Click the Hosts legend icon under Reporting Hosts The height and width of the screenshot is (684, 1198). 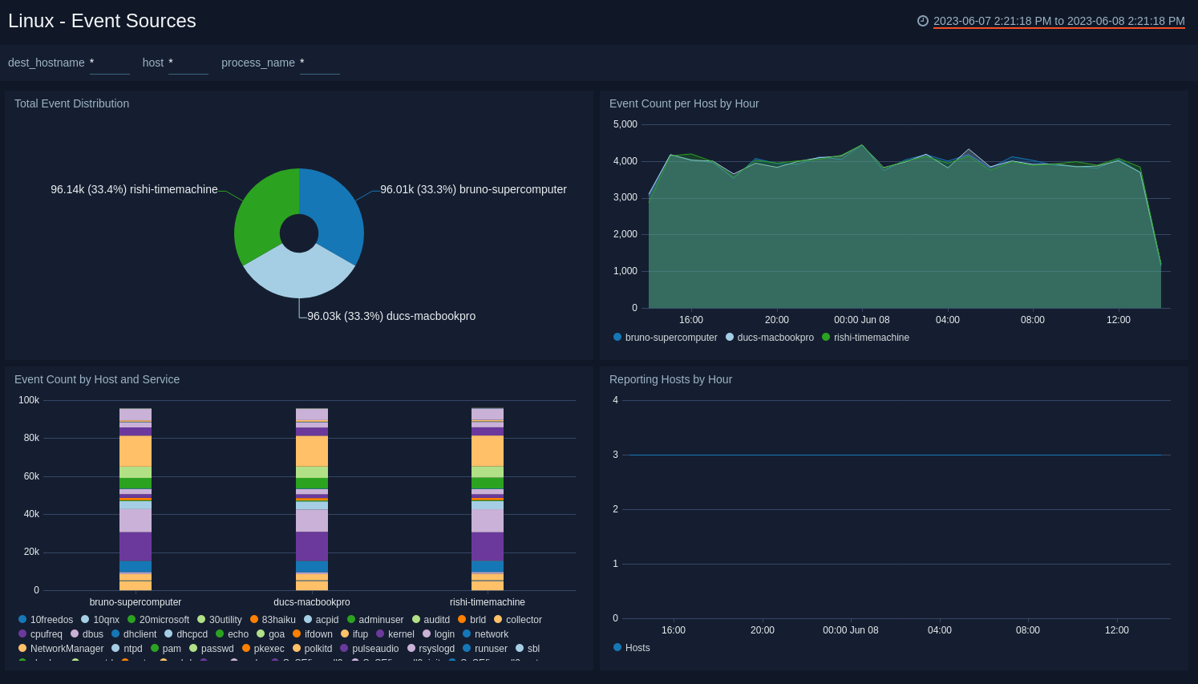tap(616, 647)
